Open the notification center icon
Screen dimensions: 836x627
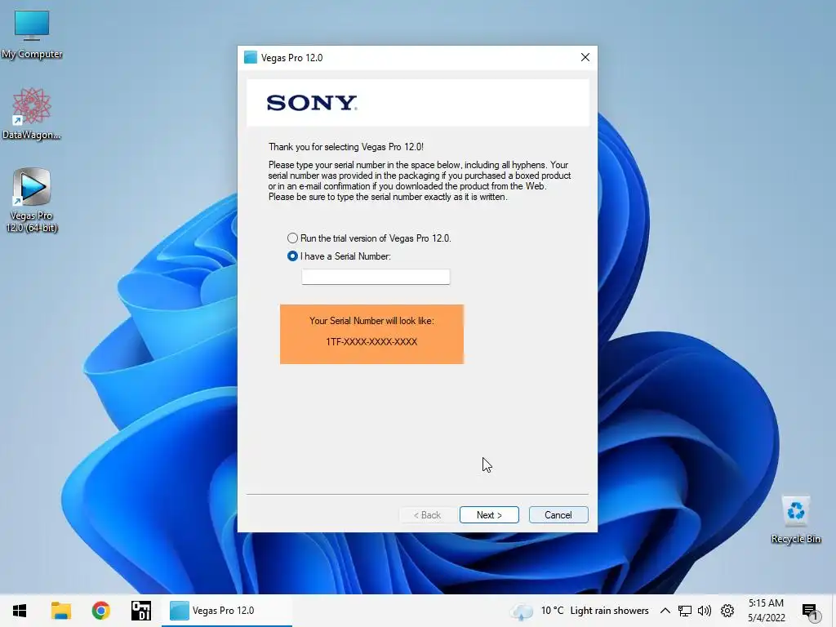810,611
